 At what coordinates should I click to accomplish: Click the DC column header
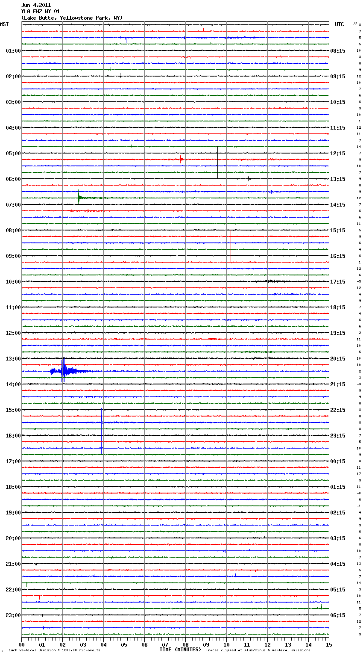tap(354, 23)
